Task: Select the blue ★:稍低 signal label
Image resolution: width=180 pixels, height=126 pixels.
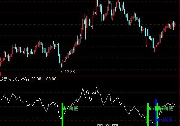Action: coord(164,120)
